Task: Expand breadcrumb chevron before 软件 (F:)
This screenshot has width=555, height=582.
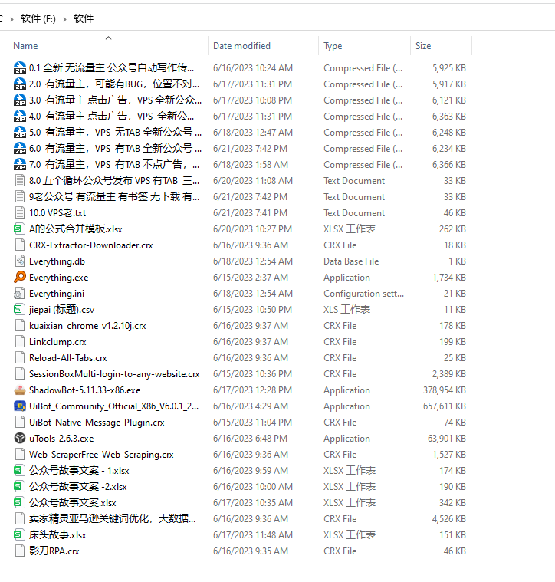Action: (x=11, y=19)
